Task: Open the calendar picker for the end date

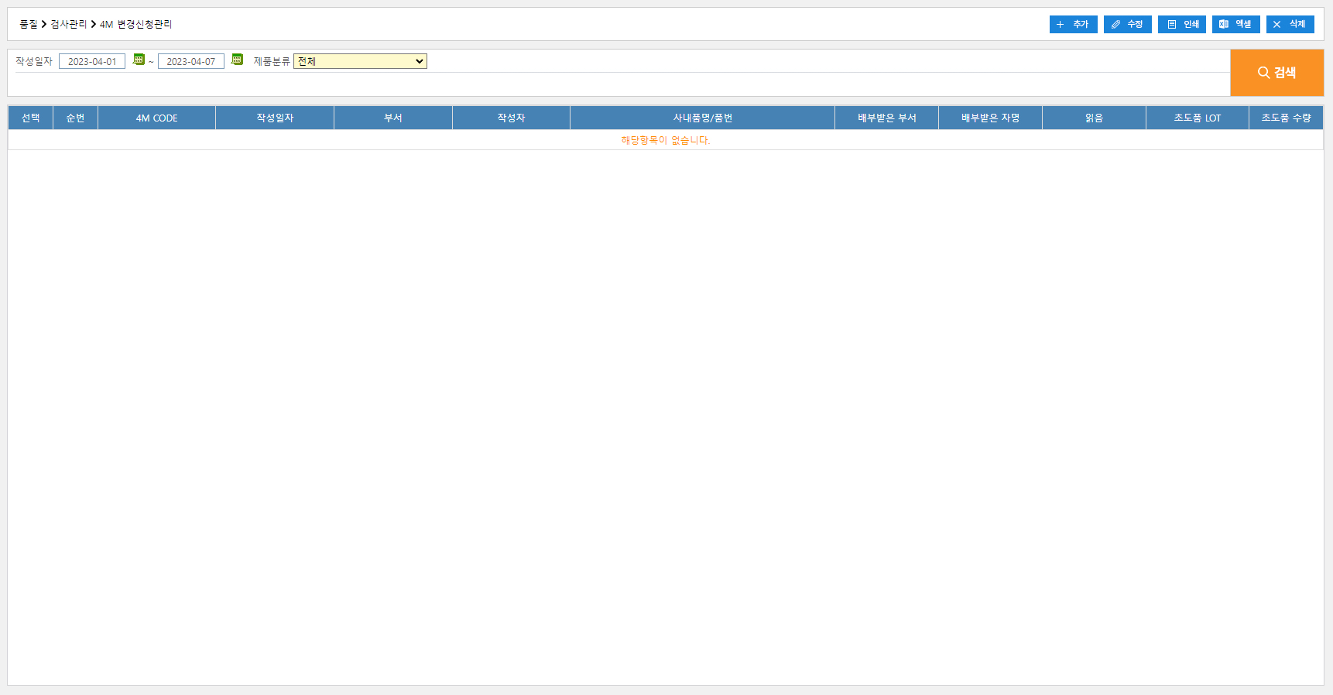Action: pyautogui.click(x=237, y=60)
